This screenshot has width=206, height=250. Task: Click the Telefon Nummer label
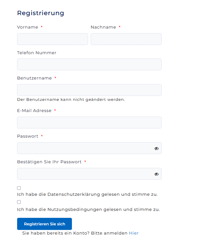37,53
